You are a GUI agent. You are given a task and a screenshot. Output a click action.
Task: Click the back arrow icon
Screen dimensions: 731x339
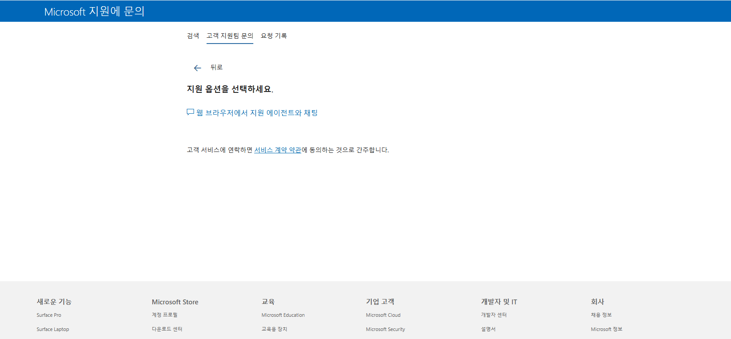coord(198,68)
